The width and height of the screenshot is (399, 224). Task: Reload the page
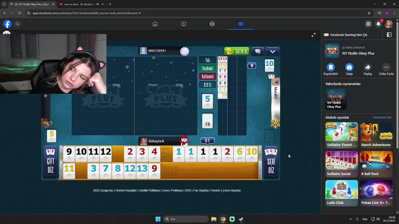pyautogui.click(x=19, y=13)
